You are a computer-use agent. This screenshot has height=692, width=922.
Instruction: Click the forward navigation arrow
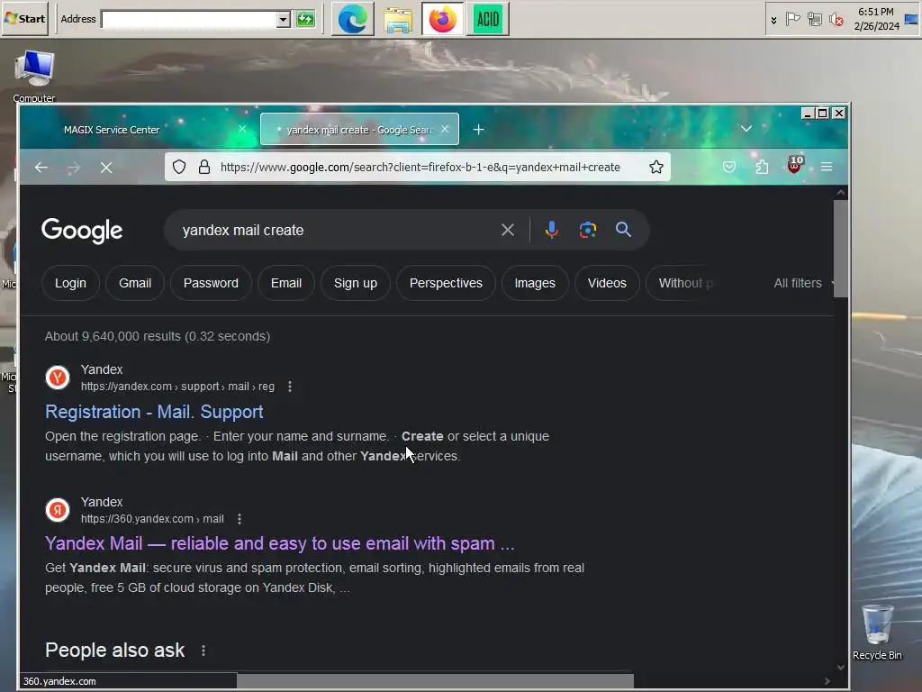(74, 168)
